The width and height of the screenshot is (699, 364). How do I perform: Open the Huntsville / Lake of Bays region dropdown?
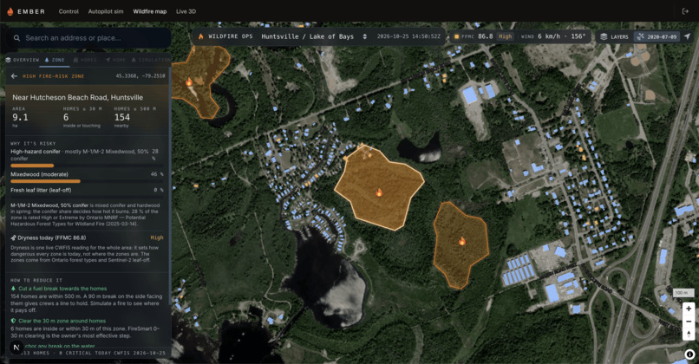point(314,36)
